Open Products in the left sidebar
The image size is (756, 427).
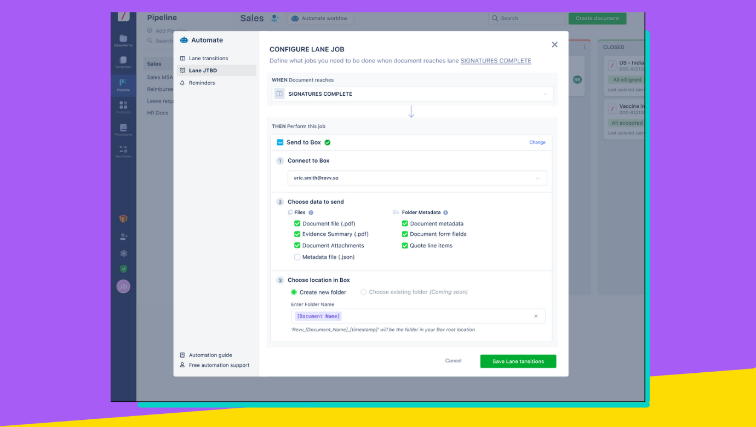tap(123, 106)
